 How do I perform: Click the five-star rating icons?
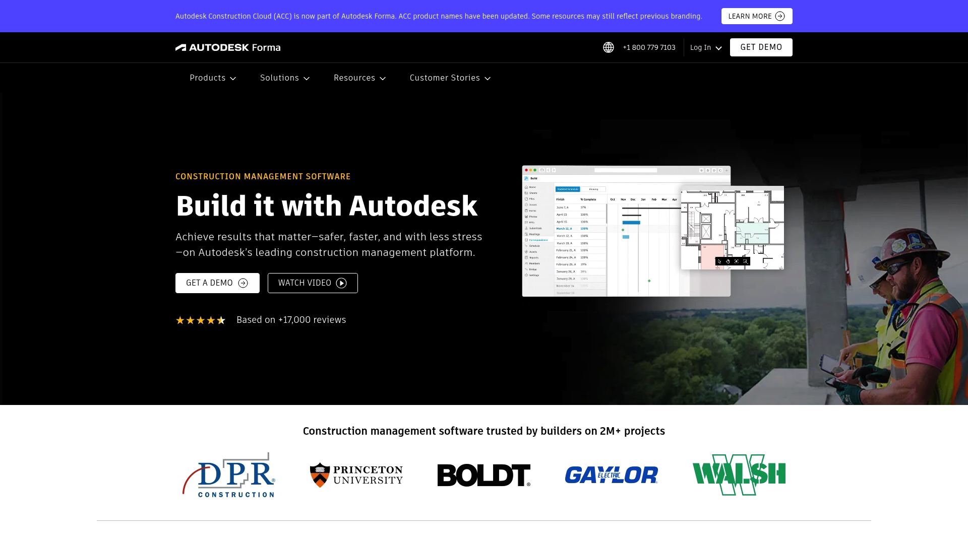click(x=200, y=320)
